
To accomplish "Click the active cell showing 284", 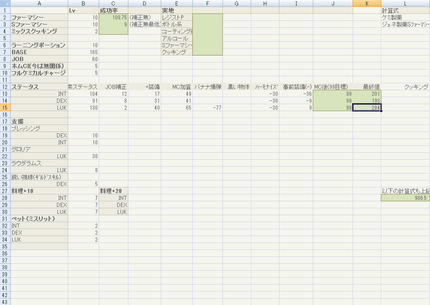I will (x=367, y=108).
